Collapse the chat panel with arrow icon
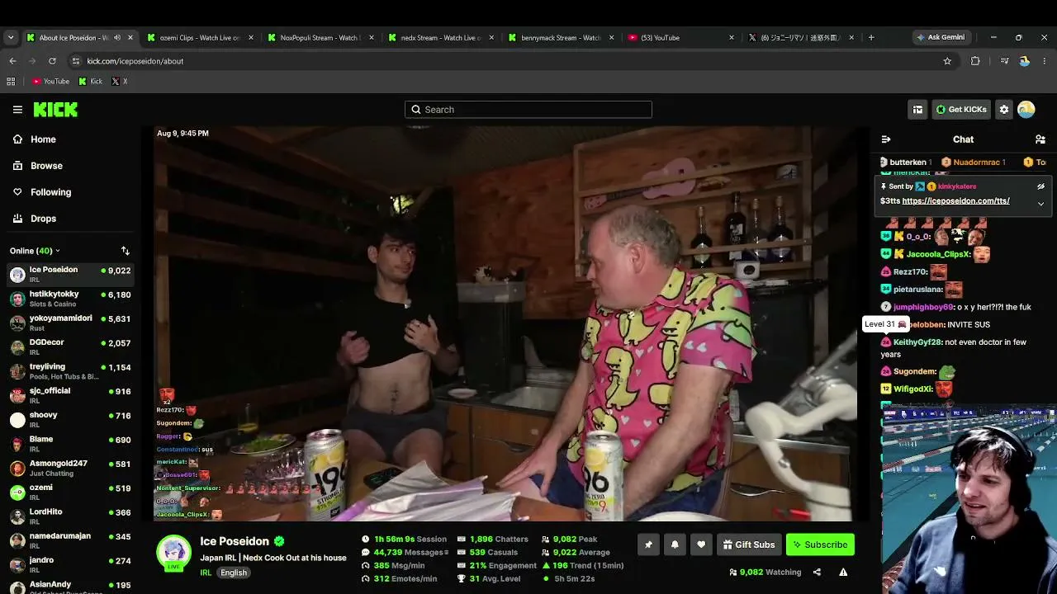Screen dimensions: 1057x594 tap(886, 139)
